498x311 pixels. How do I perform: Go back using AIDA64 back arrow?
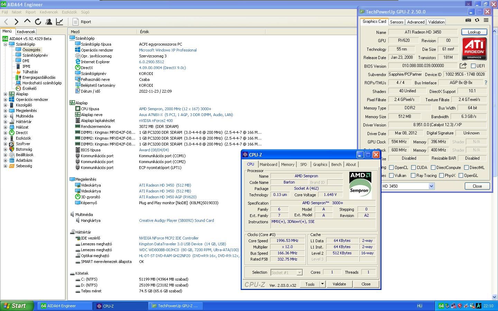tap(6, 22)
